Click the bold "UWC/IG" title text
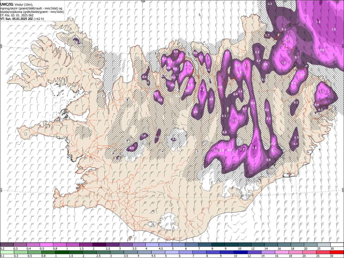The height and width of the screenshot is (258, 344). pyautogui.click(x=6, y=4)
